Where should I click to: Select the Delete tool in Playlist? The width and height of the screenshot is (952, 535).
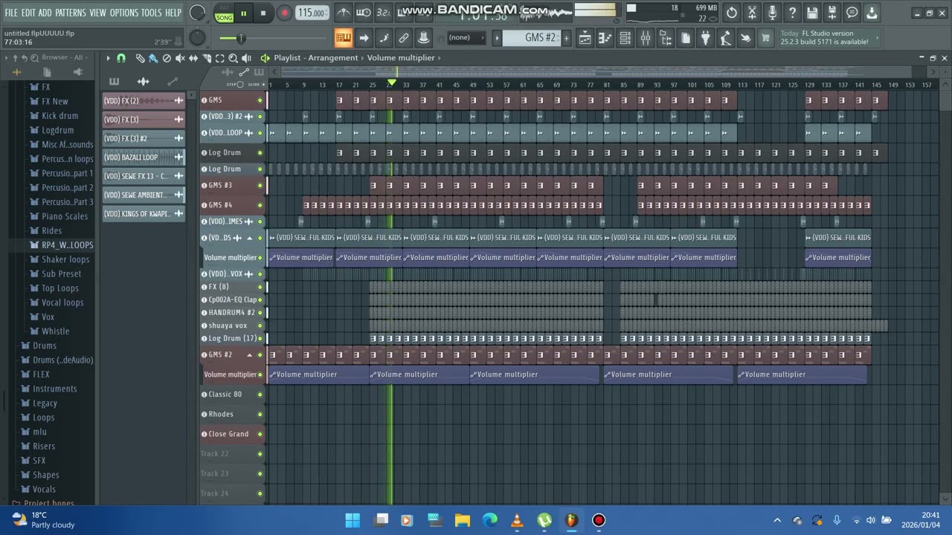click(167, 58)
